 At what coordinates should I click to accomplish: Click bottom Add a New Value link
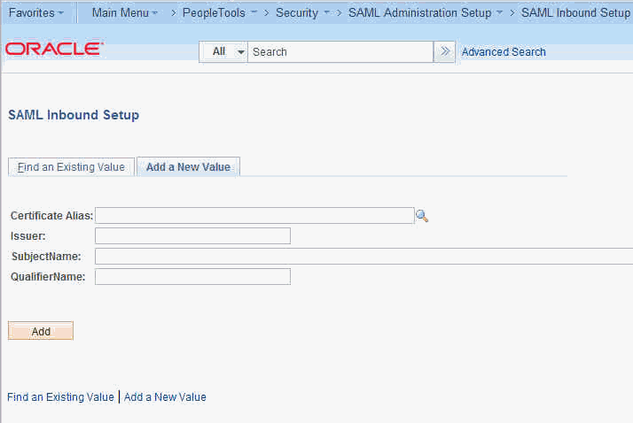click(x=165, y=397)
